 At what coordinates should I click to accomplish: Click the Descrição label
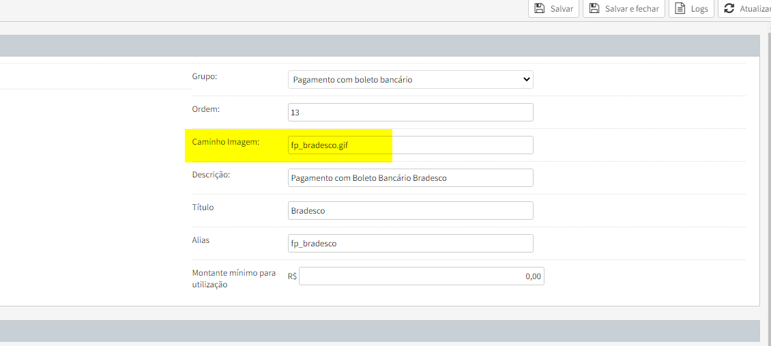[211, 175]
